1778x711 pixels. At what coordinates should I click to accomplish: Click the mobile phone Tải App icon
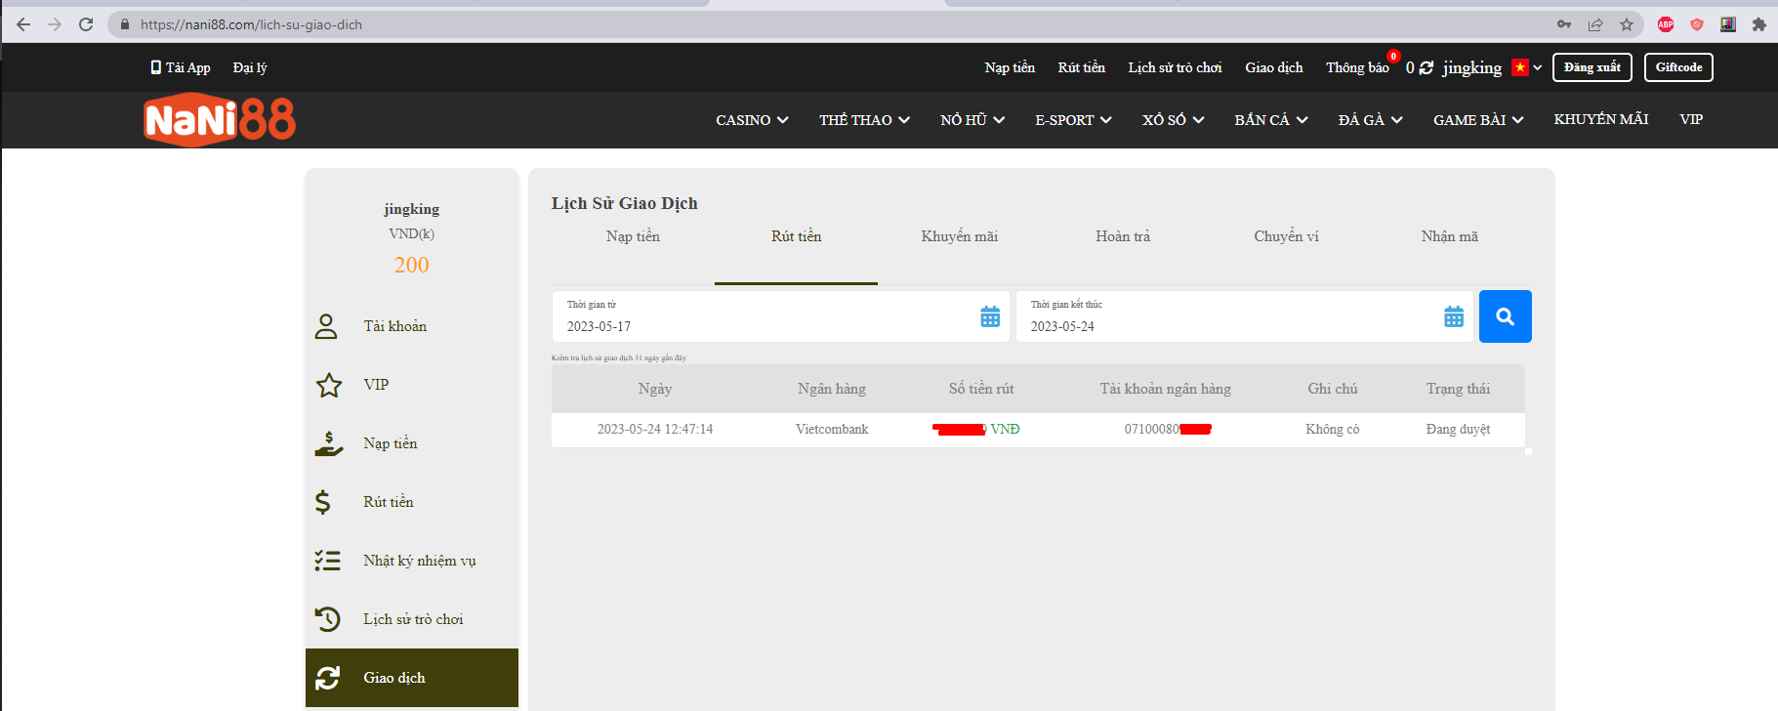[155, 67]
